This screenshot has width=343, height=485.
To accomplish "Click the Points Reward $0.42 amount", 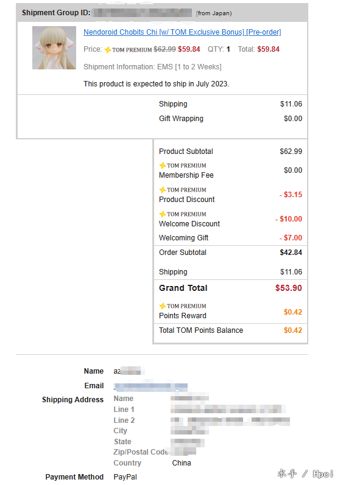I will pyautogui.click(x=293, y=312).
